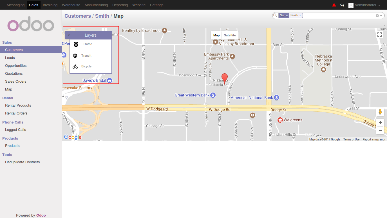
Task: Open the Reporting menu
Action: click(120, 5)
